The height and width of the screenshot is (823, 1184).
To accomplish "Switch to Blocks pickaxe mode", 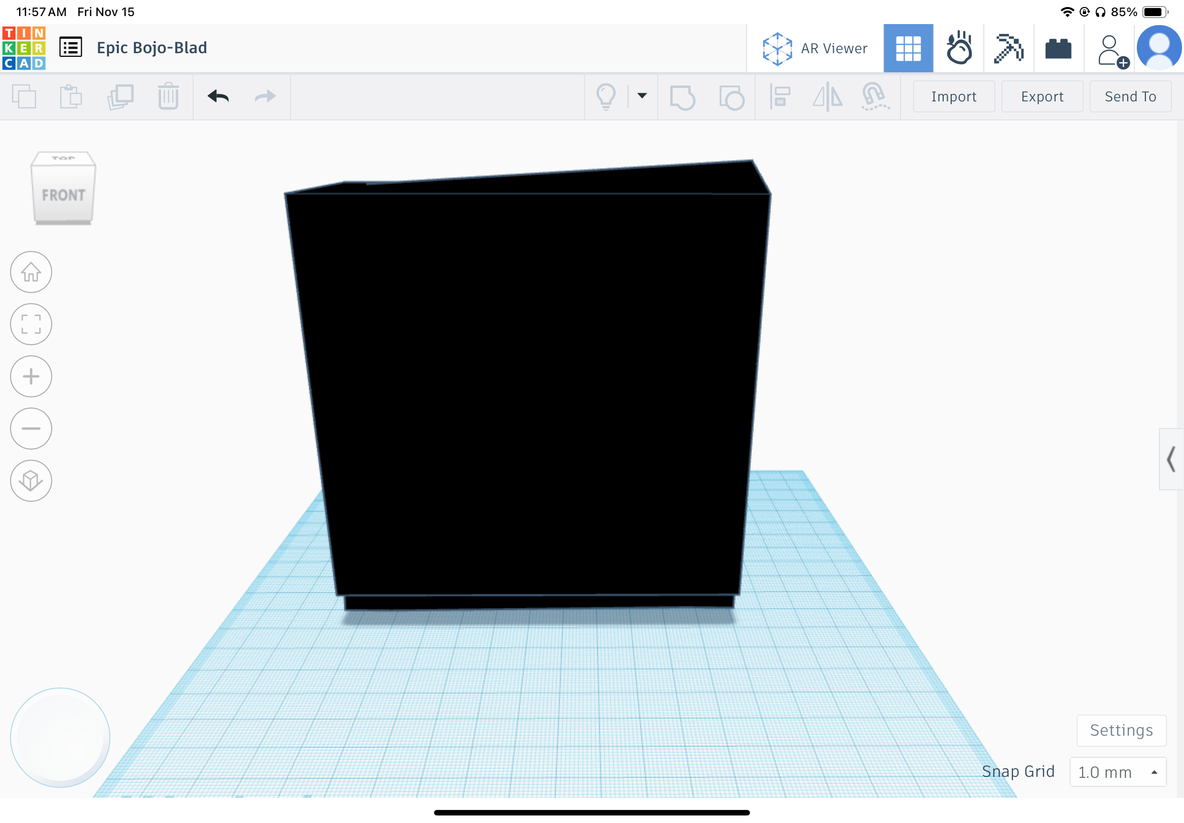I will point(1008,49).
